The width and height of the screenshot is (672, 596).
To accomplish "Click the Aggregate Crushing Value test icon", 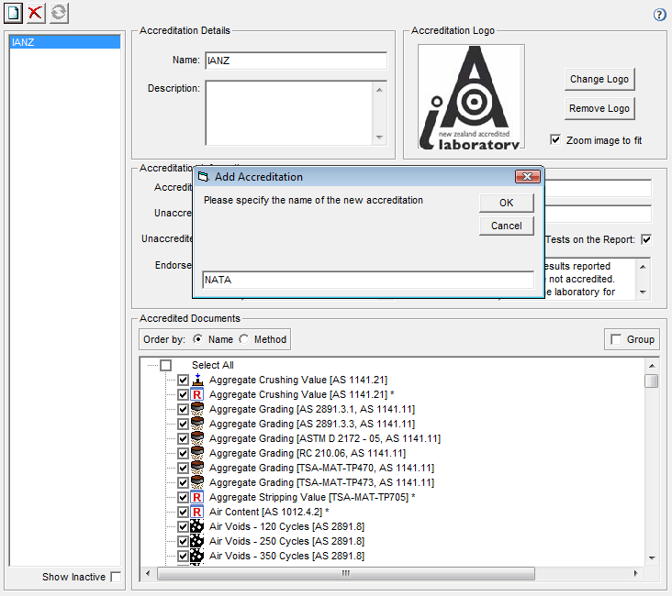I will click(x=196, y=380).
